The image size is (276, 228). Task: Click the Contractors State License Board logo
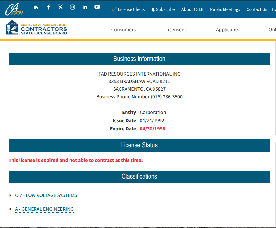click(37, 28)
